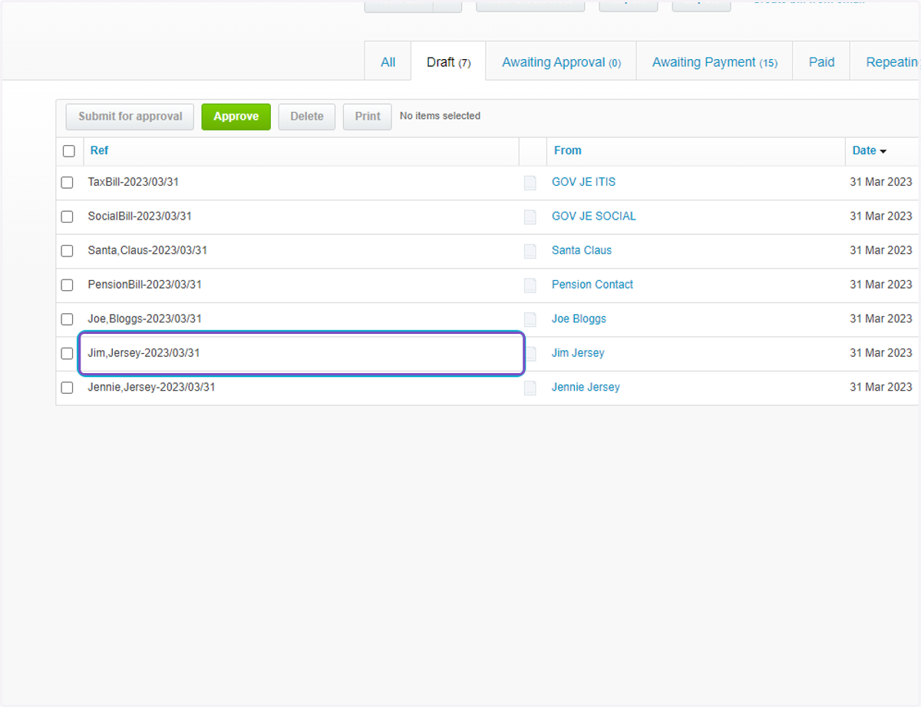This screenshot has width=921, height=707.
Task: Open bill PensionBill-2023/03/31 reference
Action: tap(145, 284)
